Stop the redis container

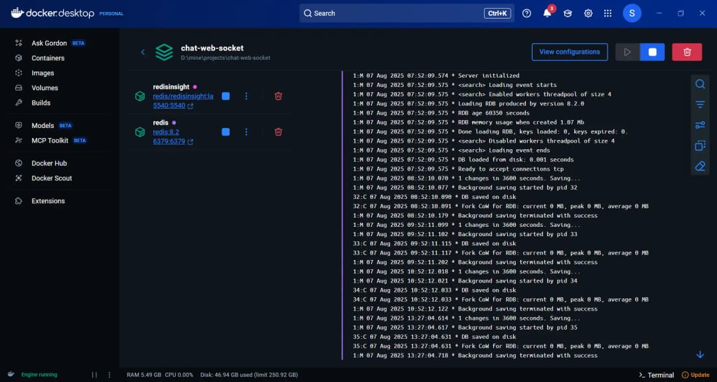coord(226,132)
